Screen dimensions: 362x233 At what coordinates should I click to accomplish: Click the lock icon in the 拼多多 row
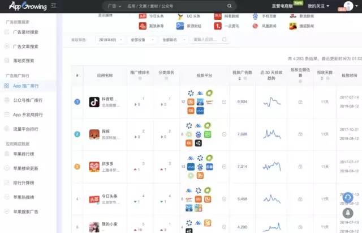pyautogui.click(x=300, y=167)
